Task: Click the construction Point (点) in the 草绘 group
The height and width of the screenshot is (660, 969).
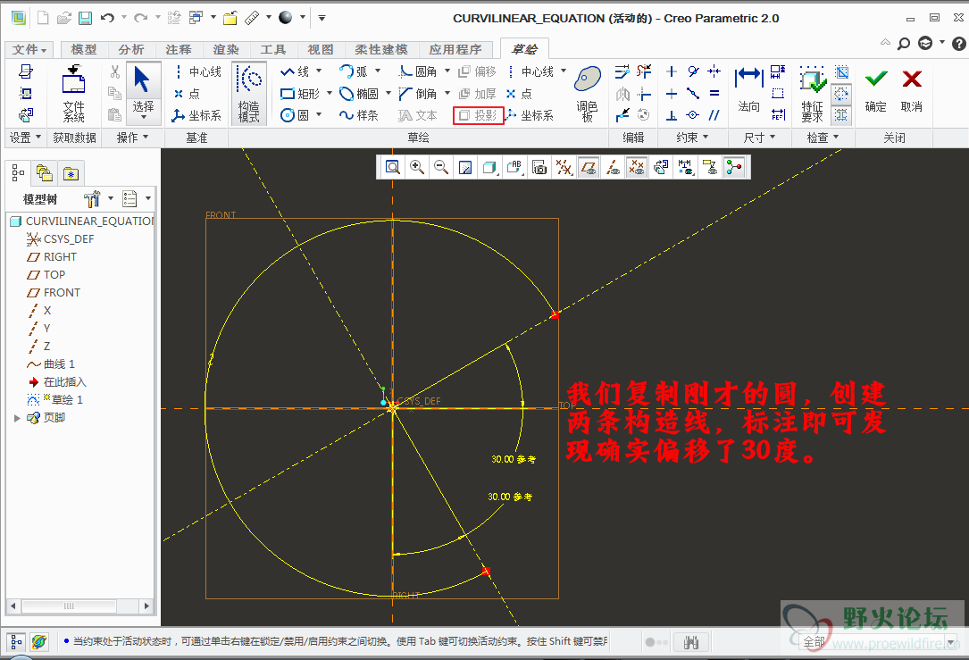Action: [x=519, y=94]
